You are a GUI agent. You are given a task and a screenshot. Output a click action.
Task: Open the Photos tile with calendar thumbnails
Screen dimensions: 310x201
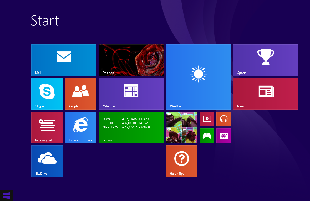point(181,127)
